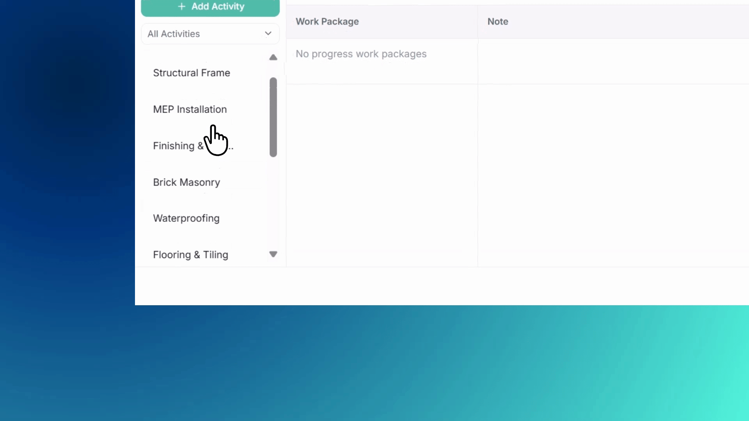The width and height of the screenshot is (749, 421).
Task: Click the scrollbar track below the thumb
Action: [273, 203]
